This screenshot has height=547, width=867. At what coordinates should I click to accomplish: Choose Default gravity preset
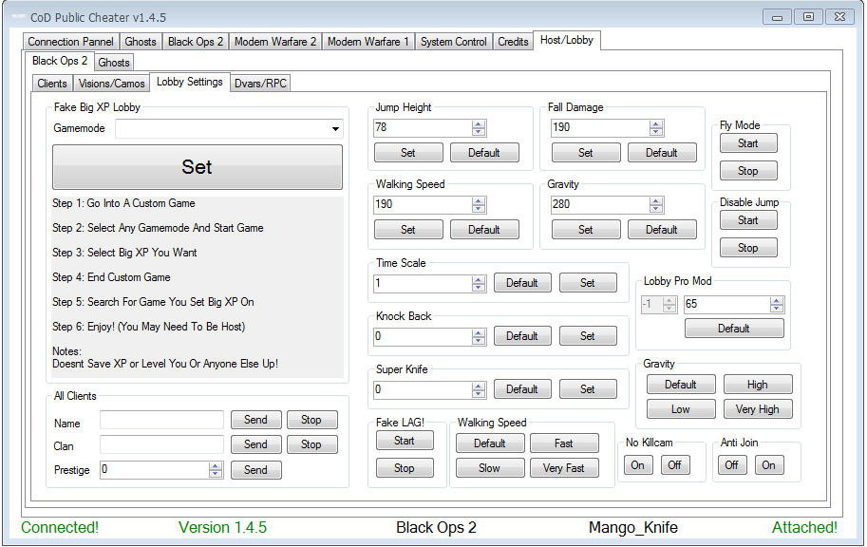[x=681, y=385]
